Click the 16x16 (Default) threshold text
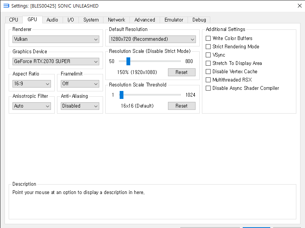 pyautogui.click(x=137, y=106)
